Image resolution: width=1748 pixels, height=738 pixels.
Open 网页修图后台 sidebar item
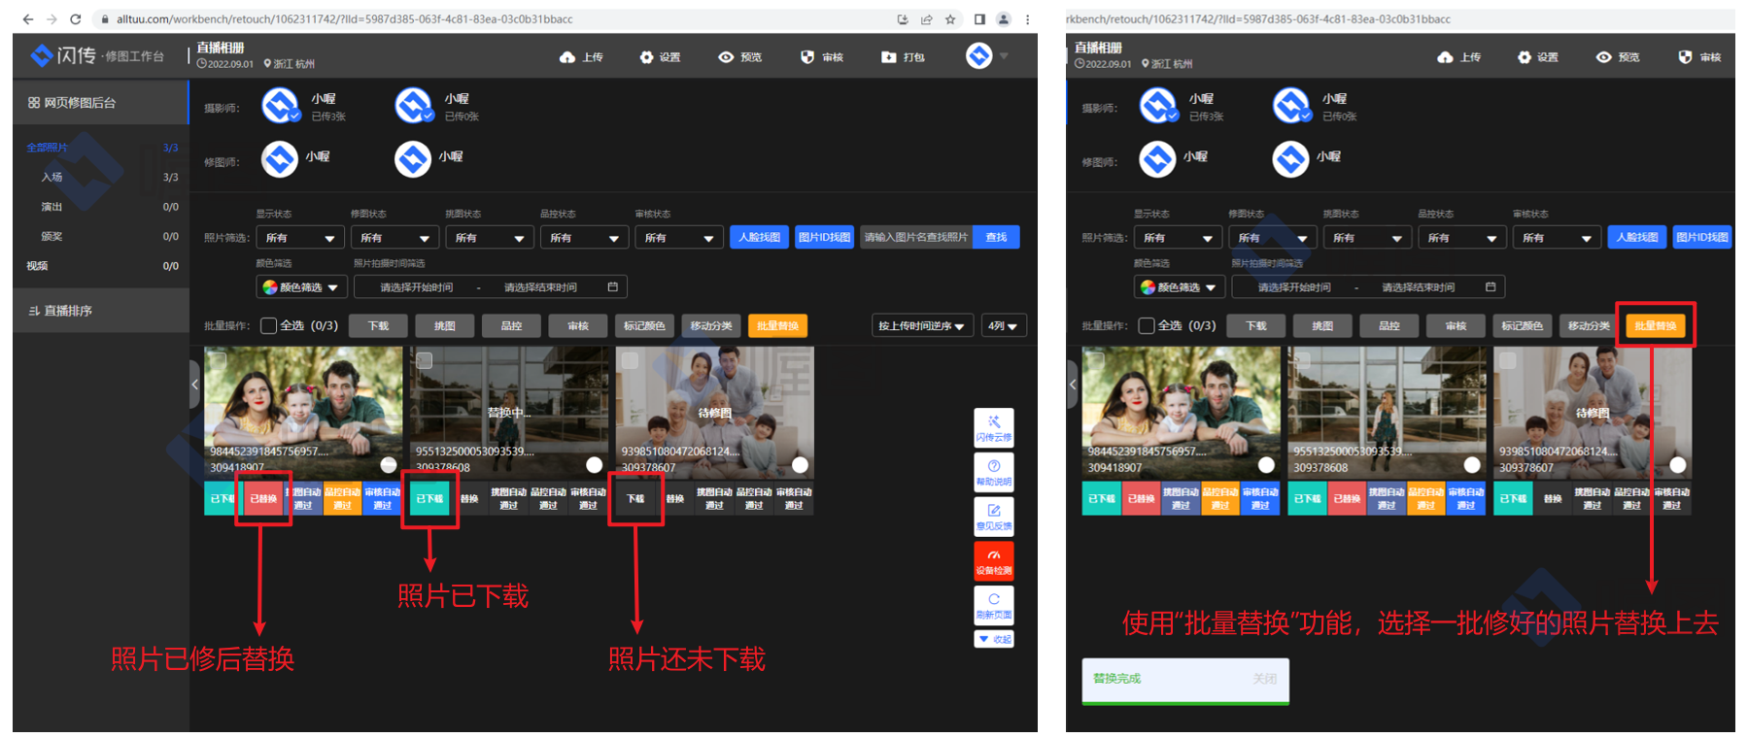[101, 103]
